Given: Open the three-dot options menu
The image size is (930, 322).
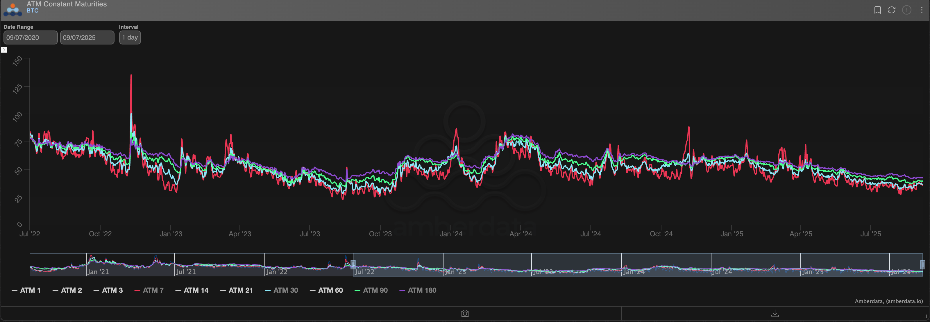Looking at the screenshot, I should (922, 10).
